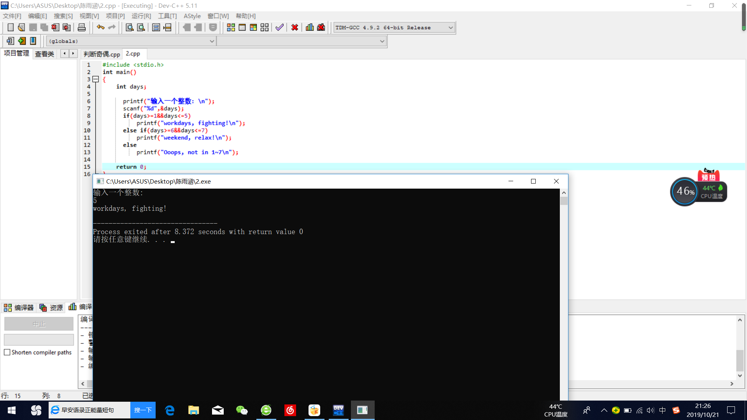Click the Print toolbar icon

pyautogui.click(x=82, y=27)
